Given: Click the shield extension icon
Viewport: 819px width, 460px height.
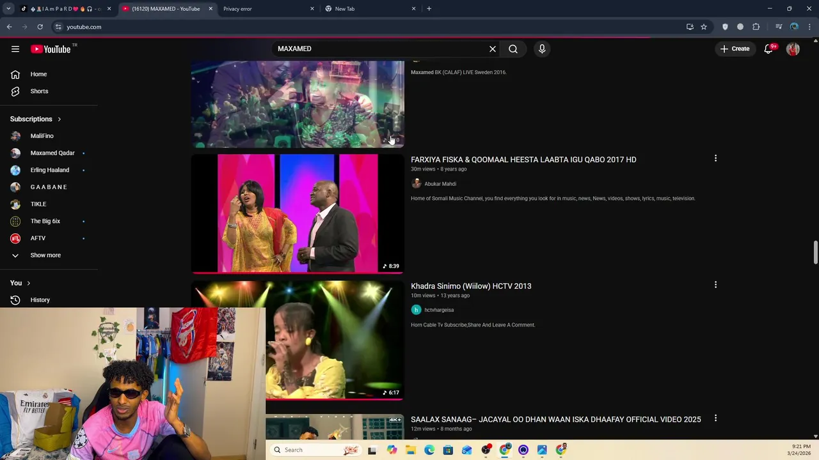Looking at the screenshot, I should tap(725, 27).
